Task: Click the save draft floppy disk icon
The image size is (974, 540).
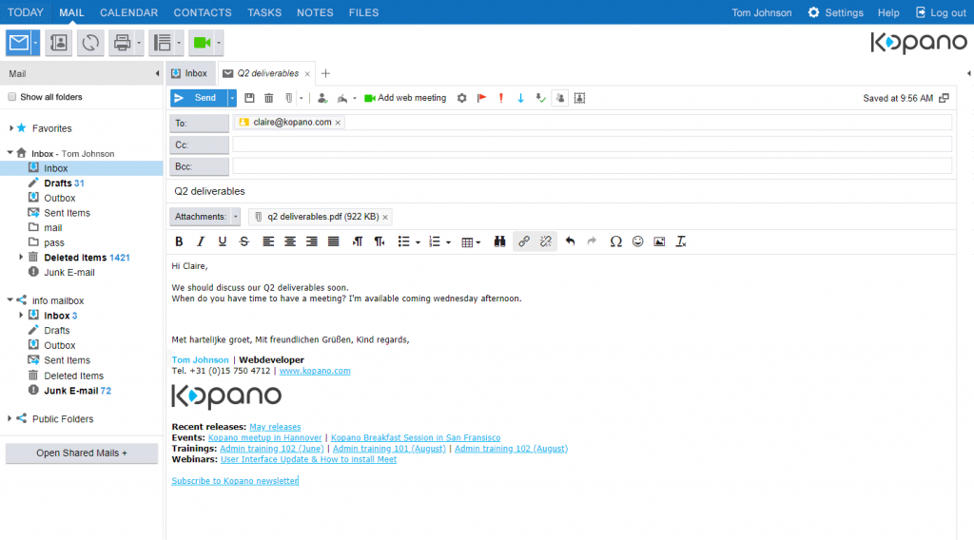Action: tap(249, 98)
